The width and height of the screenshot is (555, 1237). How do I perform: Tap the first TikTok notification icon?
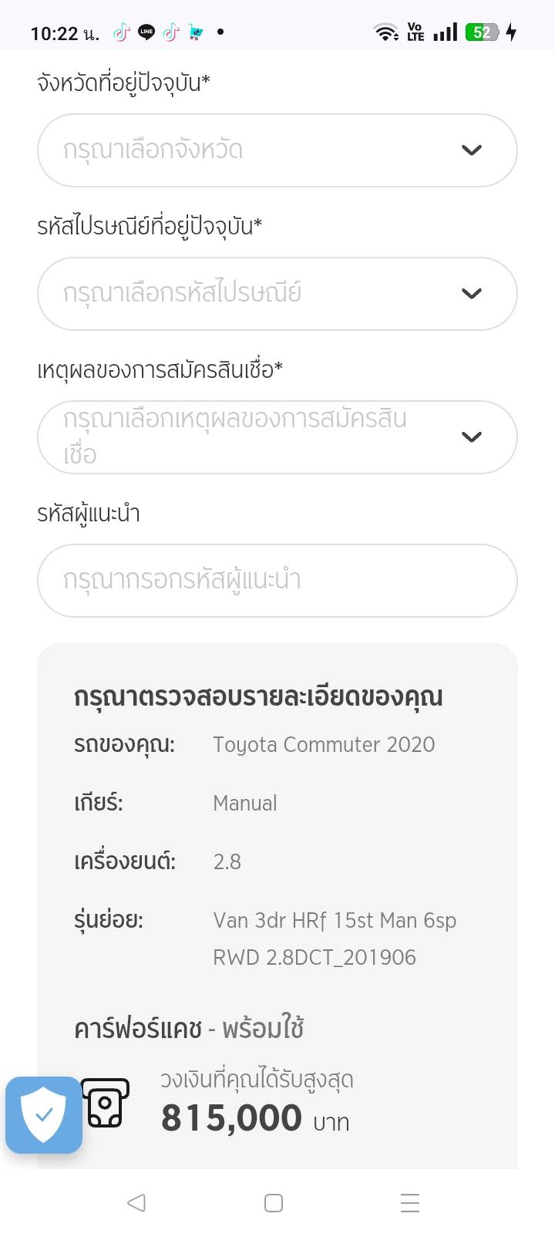click(121, 32)
